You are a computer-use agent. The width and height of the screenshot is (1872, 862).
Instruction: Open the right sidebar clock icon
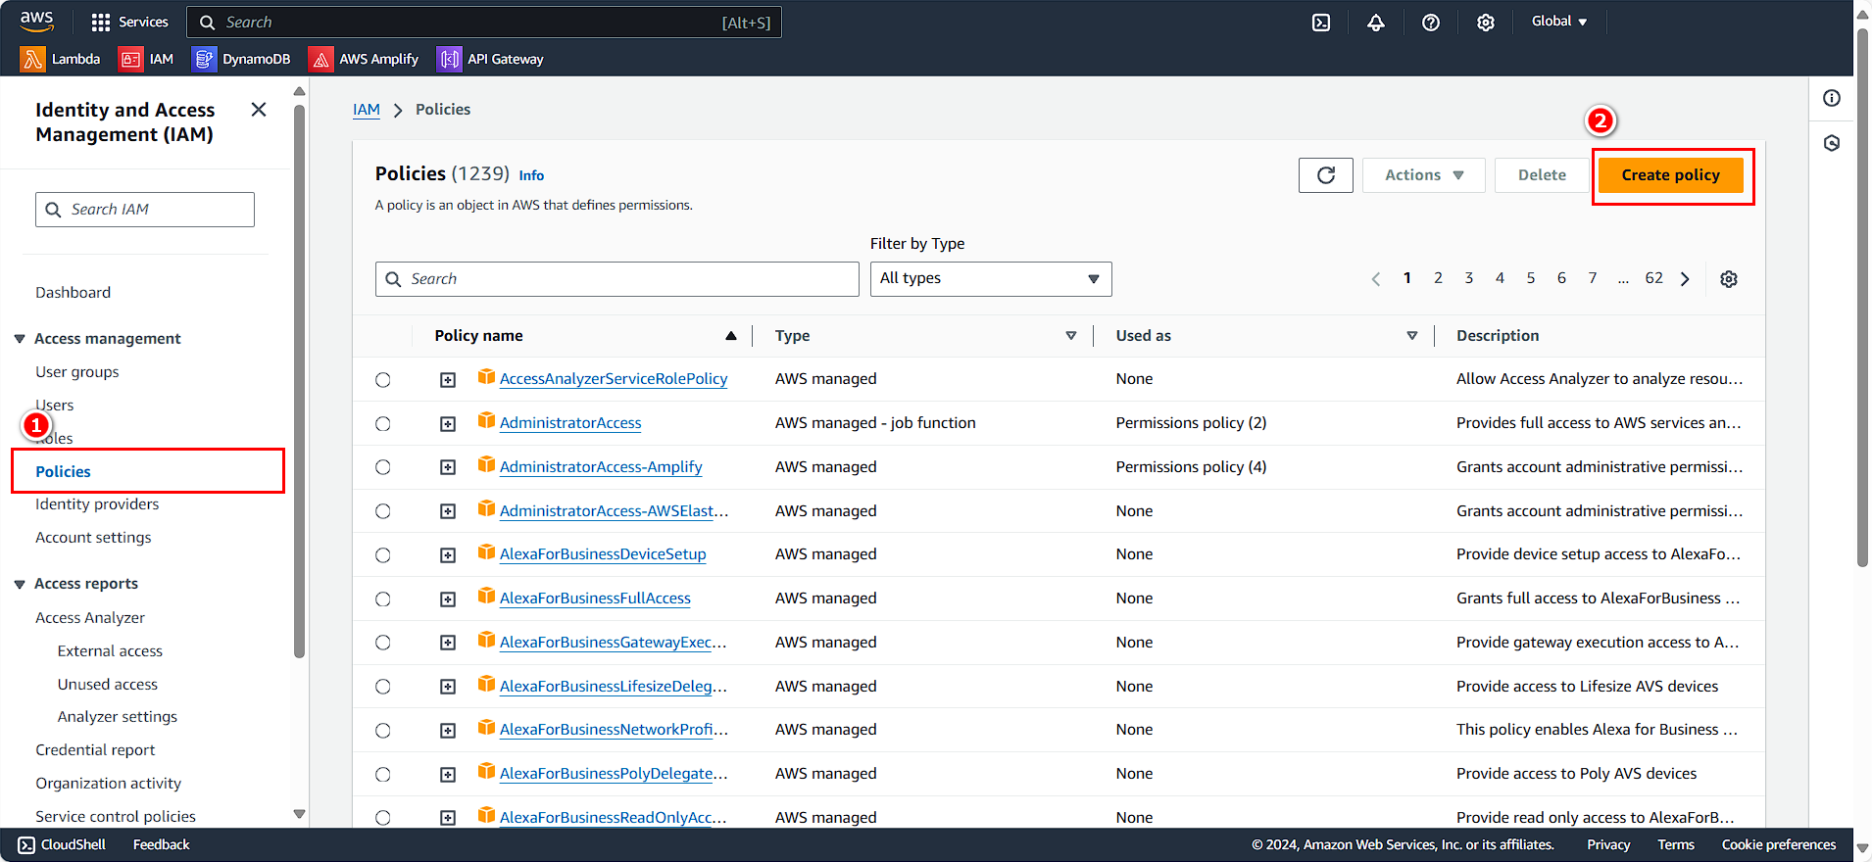pyautogui.click(x=1832, y=143)
